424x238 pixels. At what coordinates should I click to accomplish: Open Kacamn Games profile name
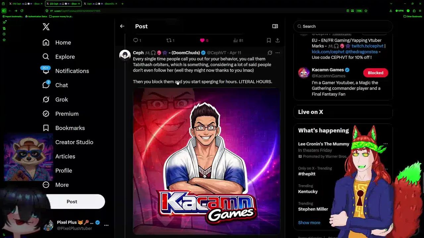[x=328, y=70]
